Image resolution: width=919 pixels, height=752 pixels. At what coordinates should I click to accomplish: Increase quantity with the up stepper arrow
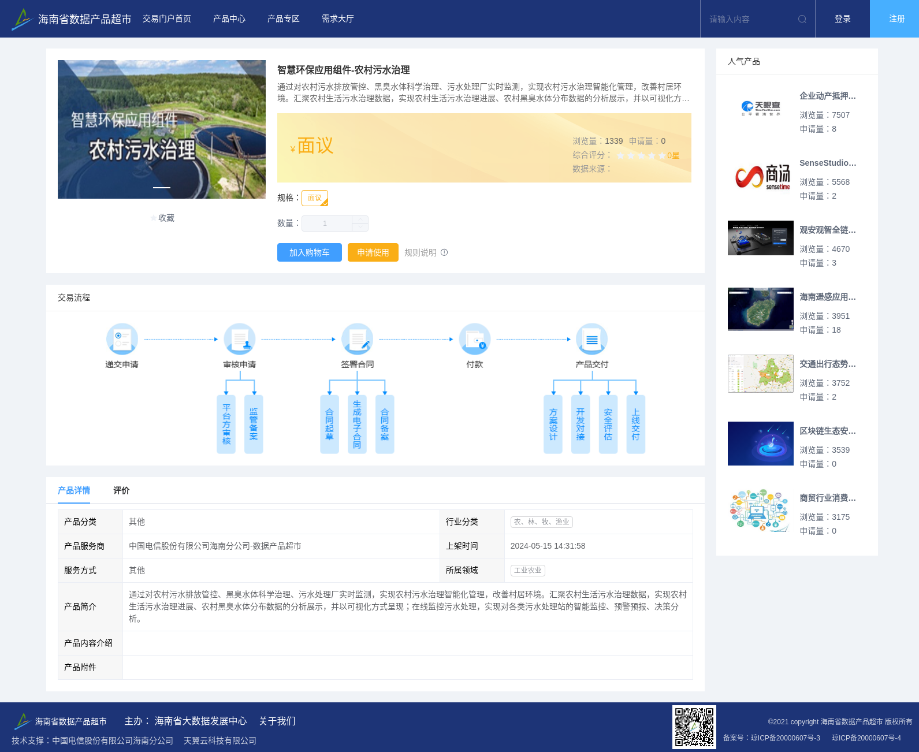(x=360, y=219)
